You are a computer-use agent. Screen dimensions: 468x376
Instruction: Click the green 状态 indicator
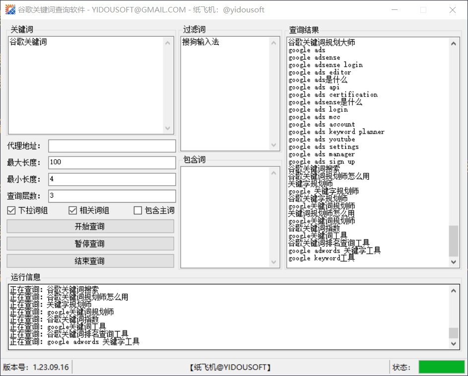pyautogui.click(x=442, y=367)
